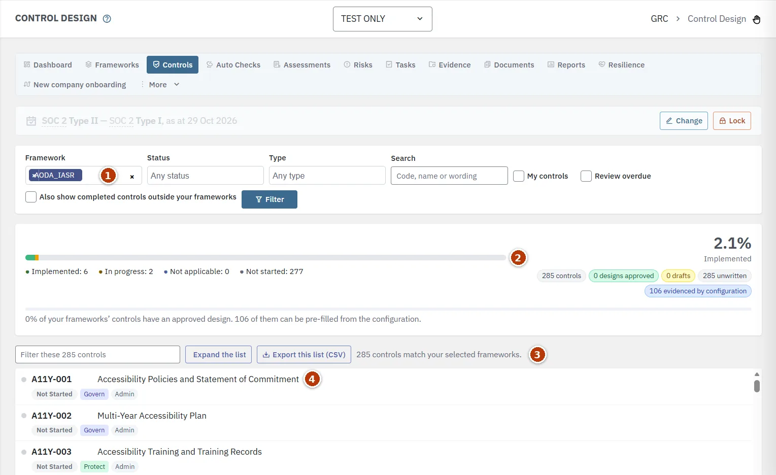
Task: Focus the Code, name or wording search field
Action: [x=449, y=176]
